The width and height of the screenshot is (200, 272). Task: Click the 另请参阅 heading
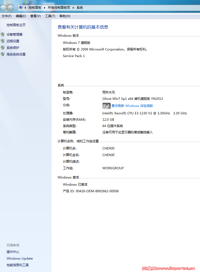pyautogui.click(x=13, y=245)
